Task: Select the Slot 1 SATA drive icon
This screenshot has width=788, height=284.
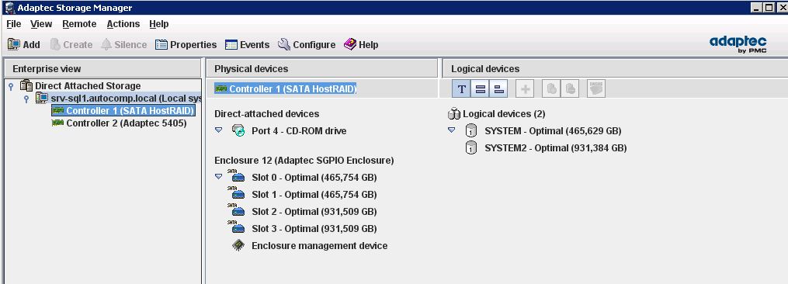Action: 236,193
